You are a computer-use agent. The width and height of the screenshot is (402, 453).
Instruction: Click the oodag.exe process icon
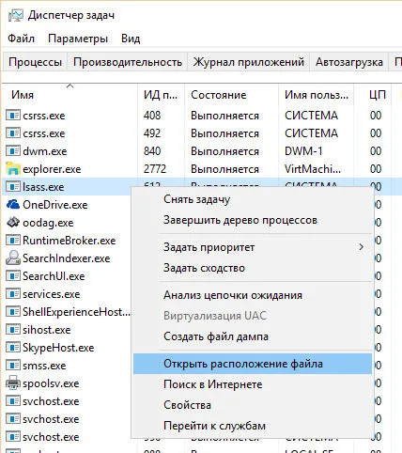click(x=13, y=222)
